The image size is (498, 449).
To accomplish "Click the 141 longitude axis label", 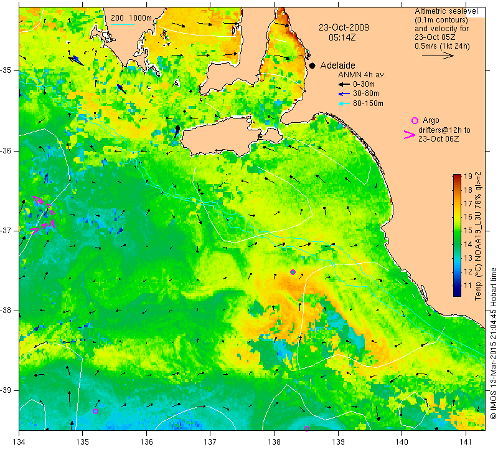I will (x=466, y=442).
